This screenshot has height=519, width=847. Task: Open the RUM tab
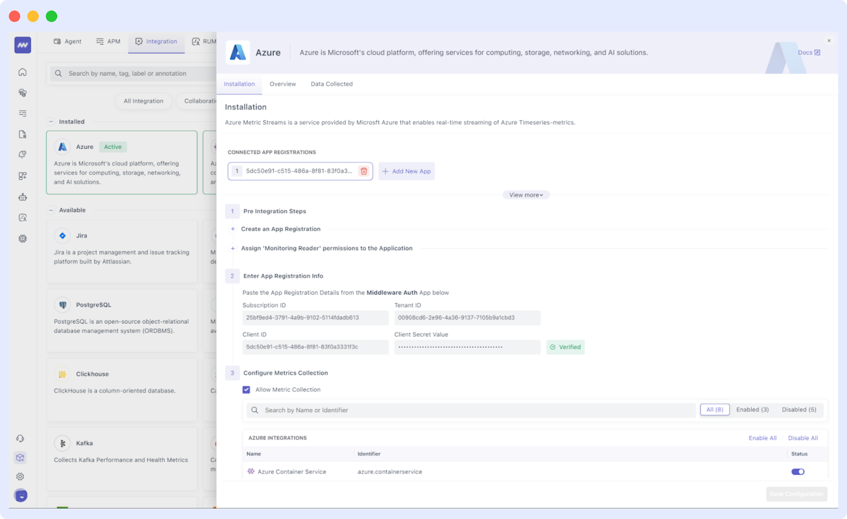(206, 41)
